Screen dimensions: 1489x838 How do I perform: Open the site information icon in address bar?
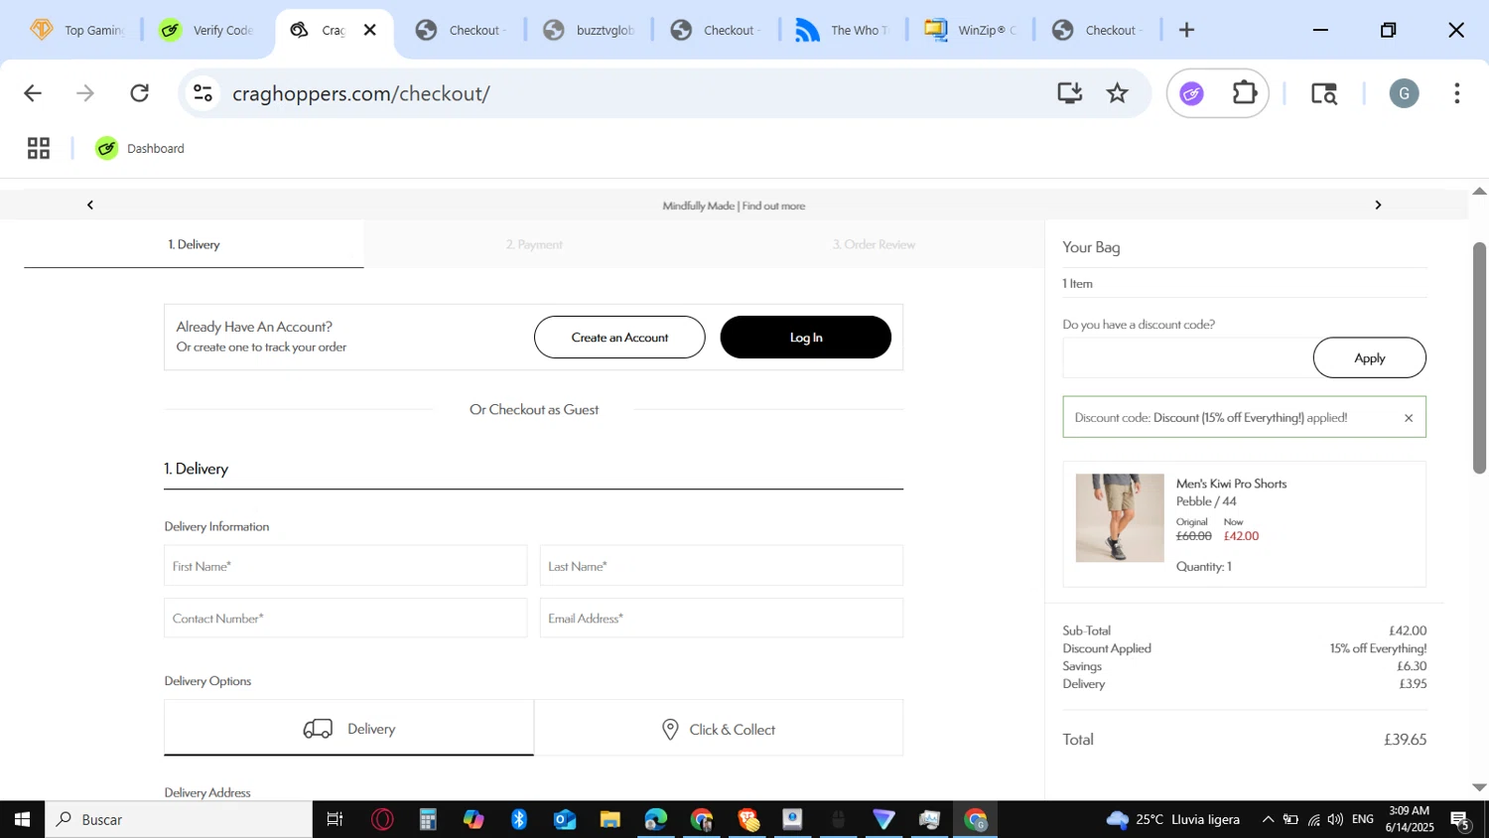click(203, 93)
